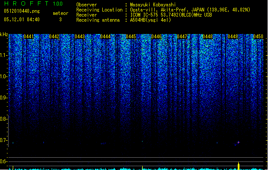The height and width of the screenshot is (170, 268).
Task: Click the 0.9 kHz axis label
Action: 3,98
